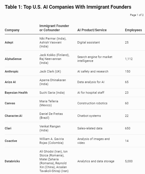The image size is (145, 174).
Task: Click the Construction robotics cell
Action: point(92,103)
